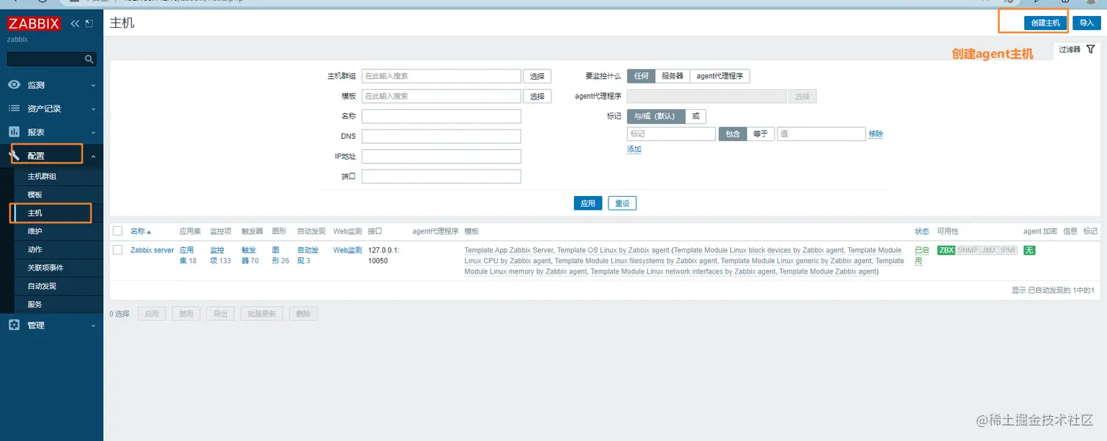
Task: Click the 已启用 status link
Action: pyautogui.click(x=921, y=255)
